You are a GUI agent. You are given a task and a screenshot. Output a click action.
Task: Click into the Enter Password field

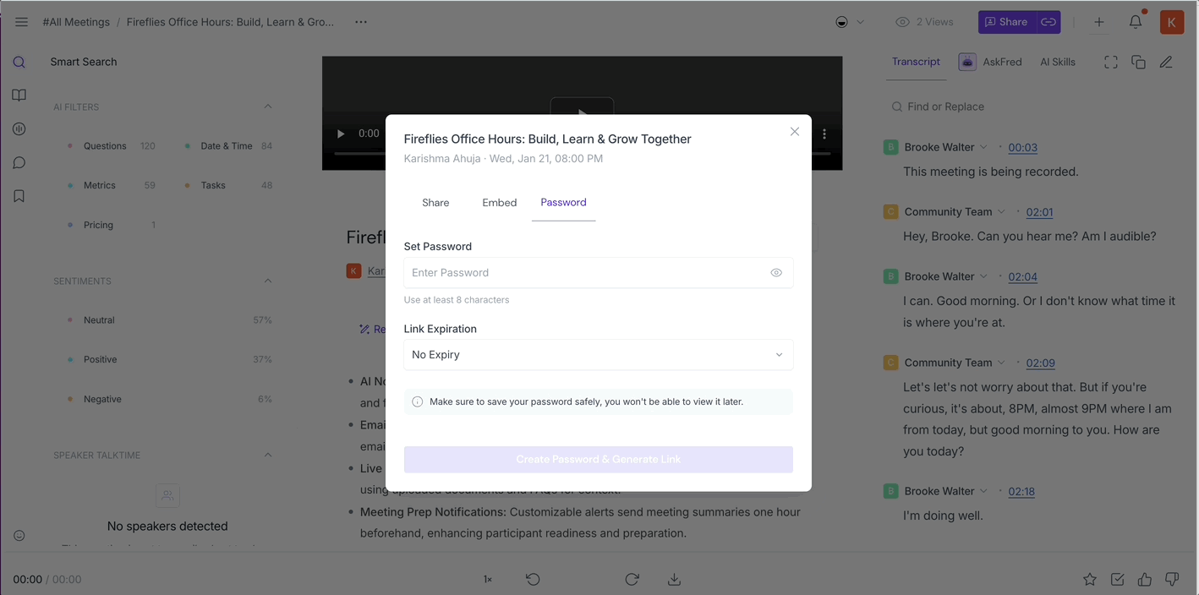[x=599, y=273]
